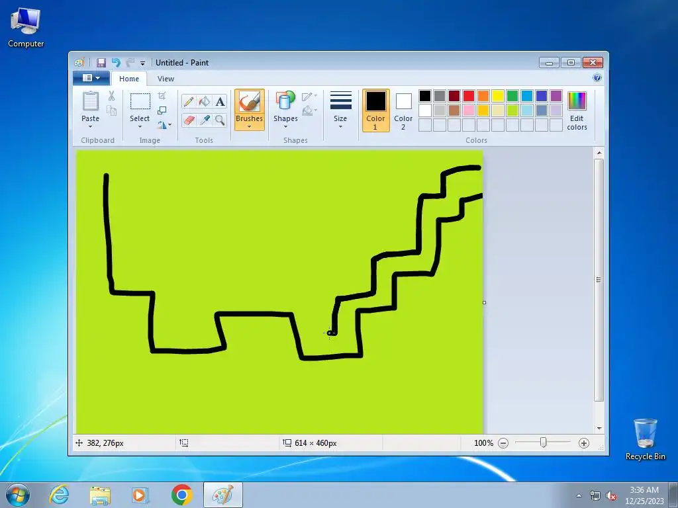Click vertical scrollbar down arrow
This screenshot has height=508, width=678.
tap(599, 428)
